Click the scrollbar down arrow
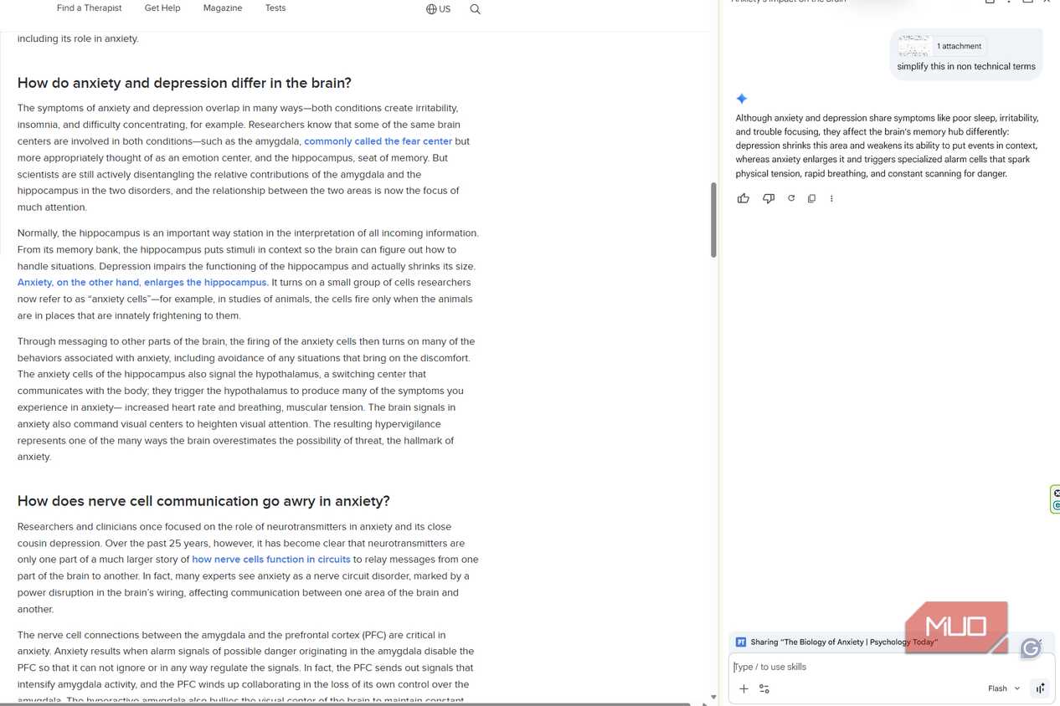Image resolution: width=1060 pixels, height=706 pixels. tap(713, 696)
